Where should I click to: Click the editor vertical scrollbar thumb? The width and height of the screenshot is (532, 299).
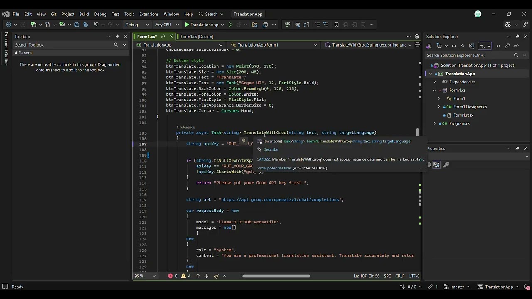click(x=418, y=132)
